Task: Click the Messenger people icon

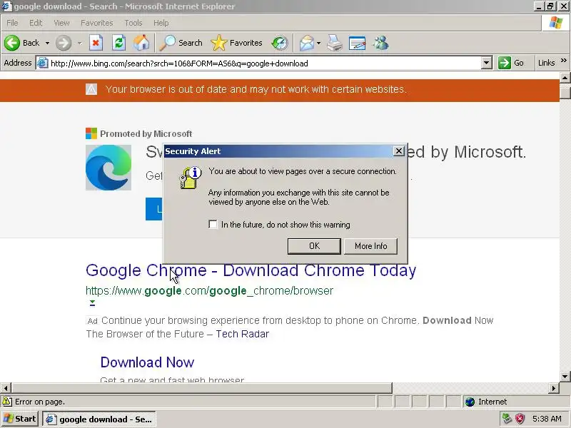Action: pyautogui.click(x=380, y=43)
